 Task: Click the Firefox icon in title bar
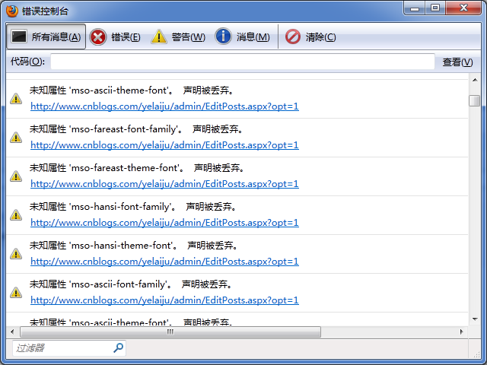click(x=12, y=11)
